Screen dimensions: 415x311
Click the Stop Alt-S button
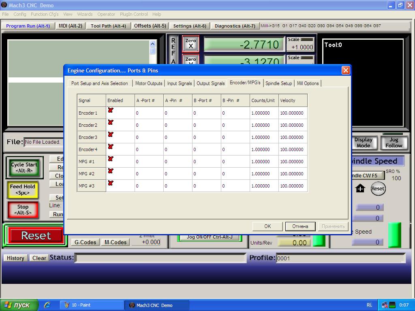pyautogui.click(x=23, y=210)
